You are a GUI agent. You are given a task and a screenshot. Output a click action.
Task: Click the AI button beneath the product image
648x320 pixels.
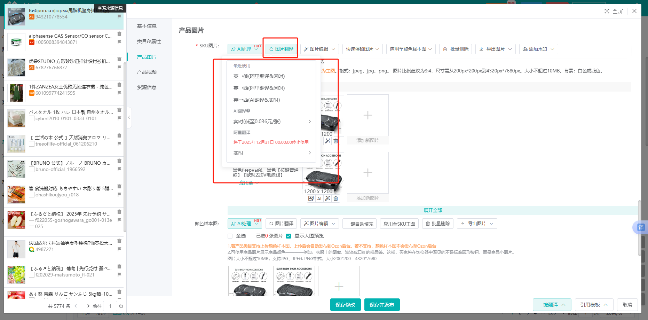pos(319,198)
